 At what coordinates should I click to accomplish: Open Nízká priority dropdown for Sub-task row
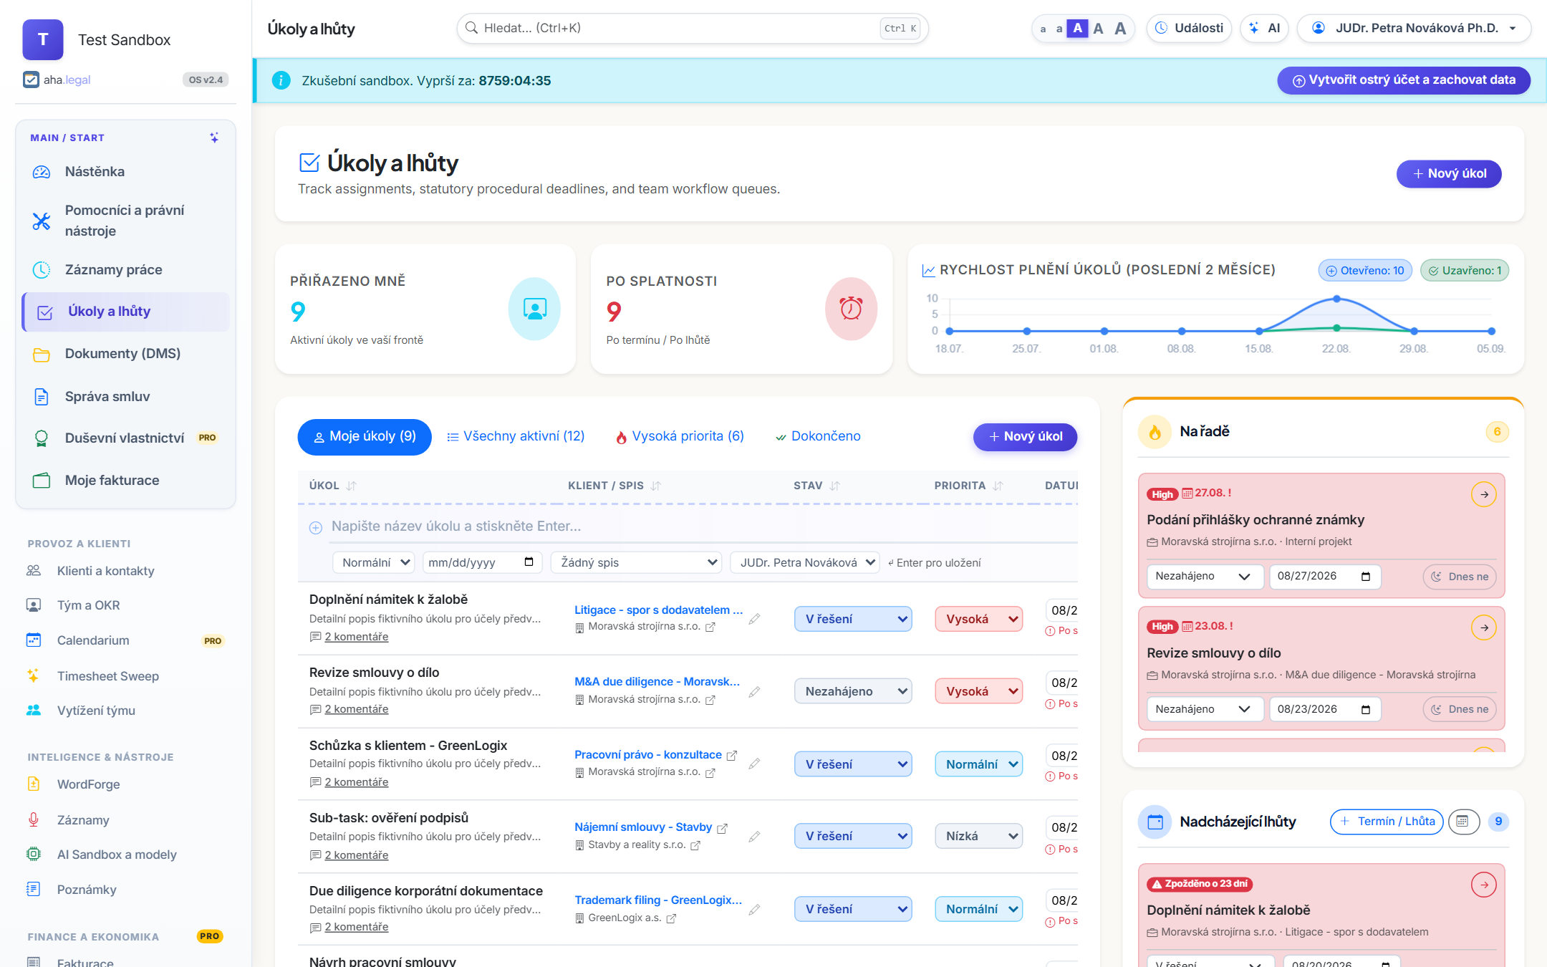coord(979,836)
